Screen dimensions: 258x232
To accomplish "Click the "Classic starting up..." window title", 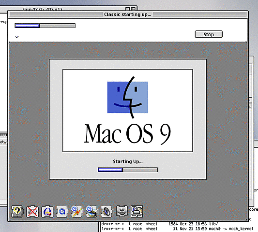I will pyautogui.click(x=127, y=14).
